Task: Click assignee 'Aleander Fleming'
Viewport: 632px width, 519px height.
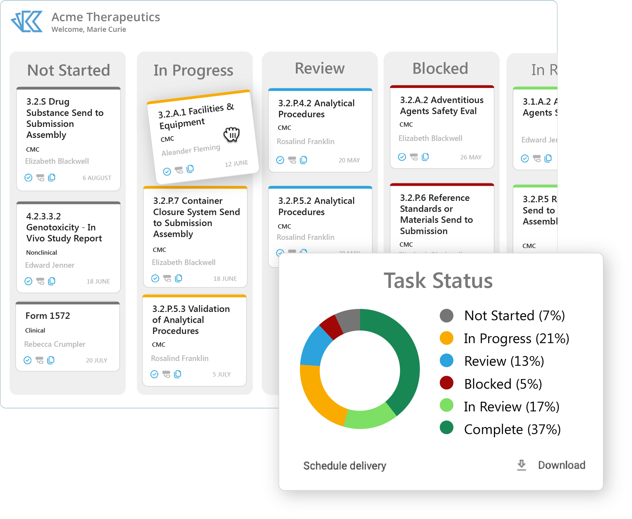Action: (x=191, y=150)
